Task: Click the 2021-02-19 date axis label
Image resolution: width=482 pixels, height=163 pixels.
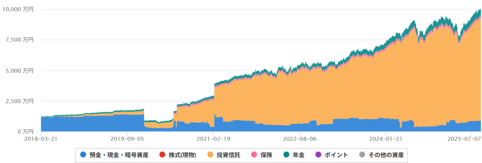Action: point(213,138)
